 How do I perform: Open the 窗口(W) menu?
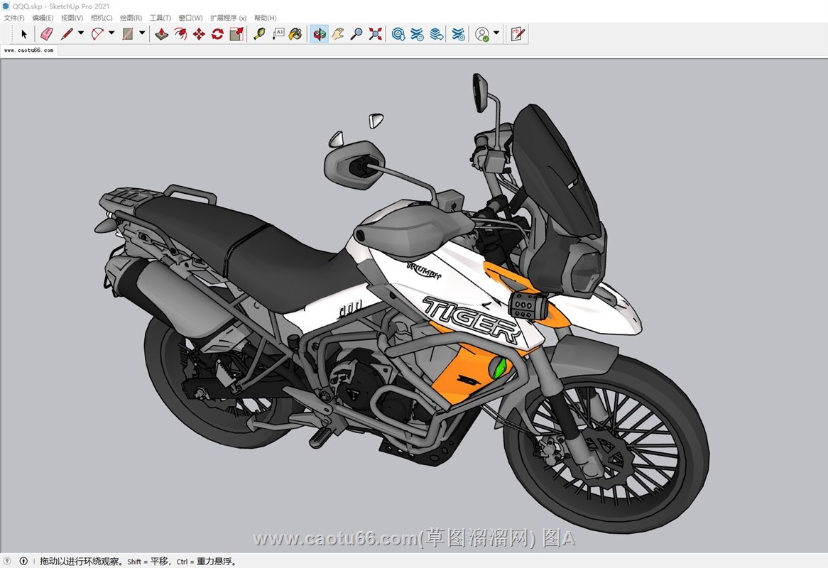click(190, 18)
